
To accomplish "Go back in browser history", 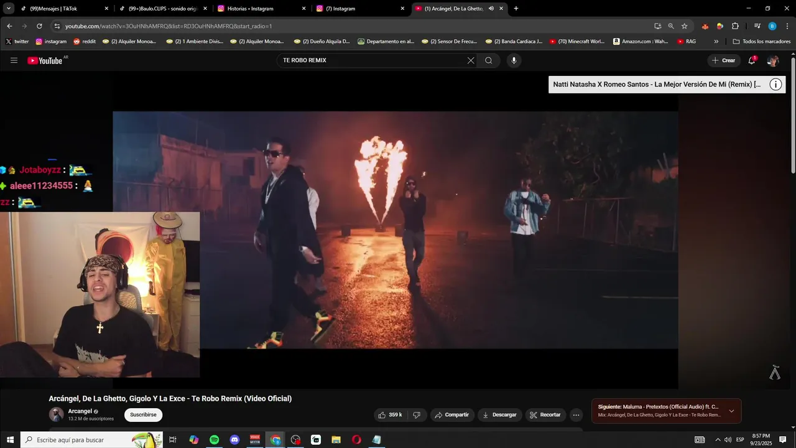I will (9, 26).
